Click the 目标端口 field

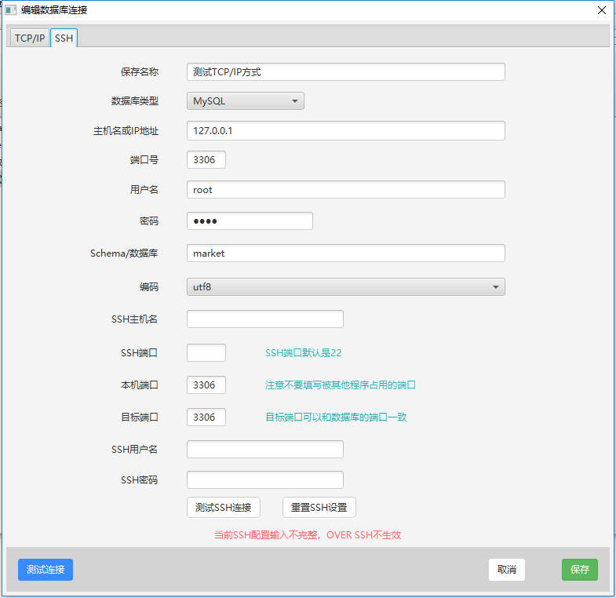[x=206, y=418]
